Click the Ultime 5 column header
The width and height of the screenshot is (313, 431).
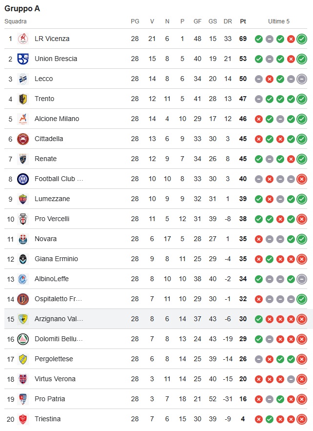(279, 21)
